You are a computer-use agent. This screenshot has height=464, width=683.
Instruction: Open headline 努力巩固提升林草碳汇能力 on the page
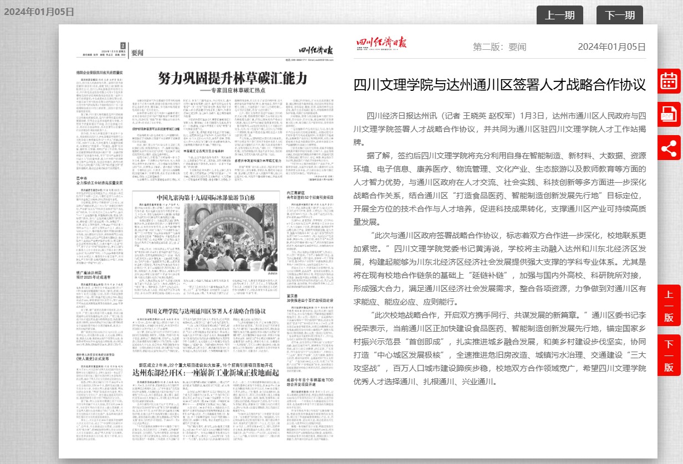(232, 78)
